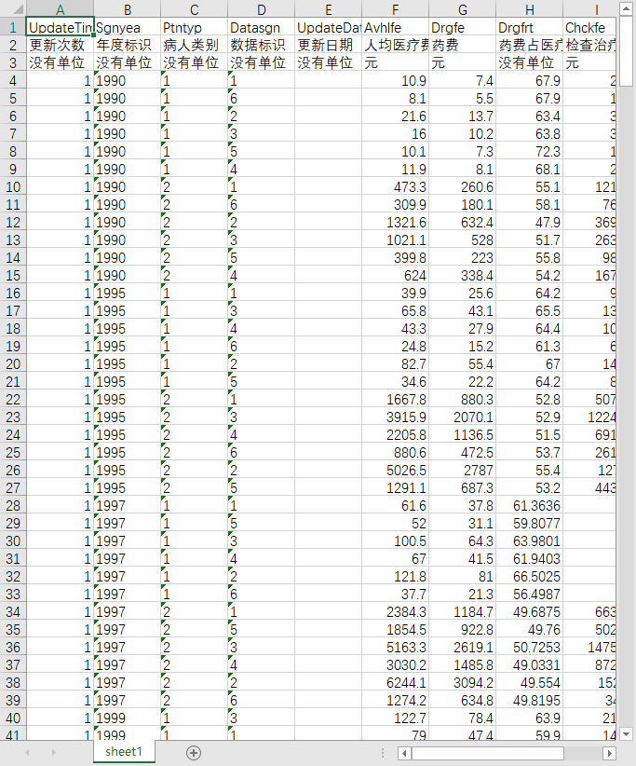Select row 10 header
The height and width of the screenshot is (766, 636).
(x=13, y=187)
